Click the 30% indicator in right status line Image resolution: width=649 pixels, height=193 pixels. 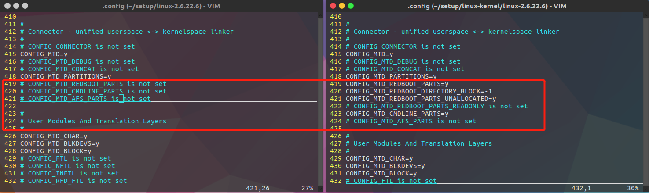click(633, 188)
